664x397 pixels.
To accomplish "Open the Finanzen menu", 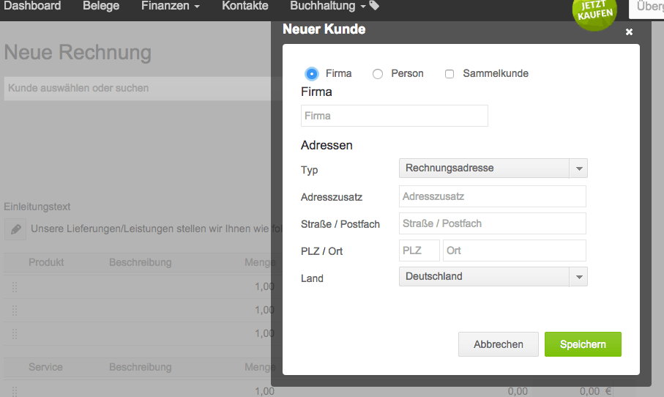I will pos(170,6).
